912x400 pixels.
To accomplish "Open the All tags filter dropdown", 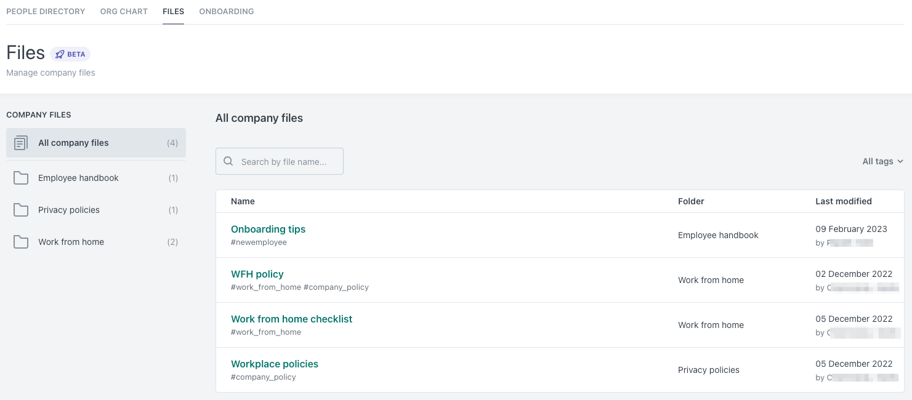I will (x=878, y=161).
